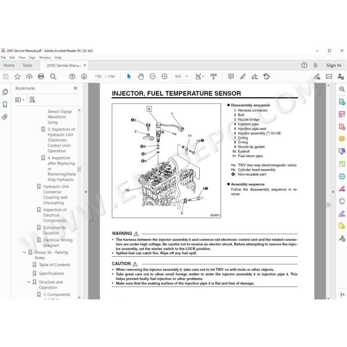Open Hydraulic Unit Connector Coupling bookmark
Screen dimensions: 347x347
click(x=56, y=194)
